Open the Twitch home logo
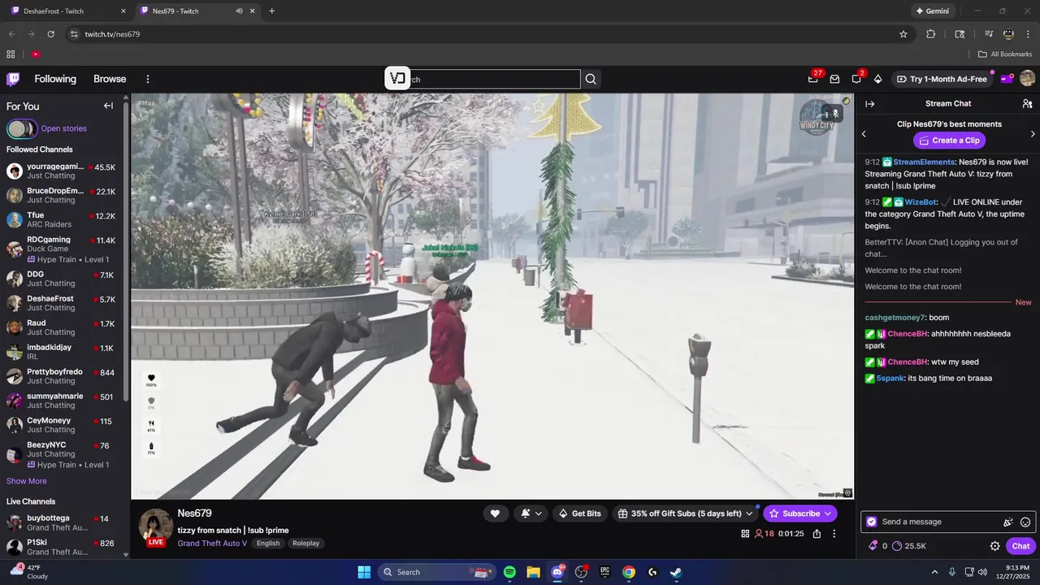1040x585 pixels. 13,79
